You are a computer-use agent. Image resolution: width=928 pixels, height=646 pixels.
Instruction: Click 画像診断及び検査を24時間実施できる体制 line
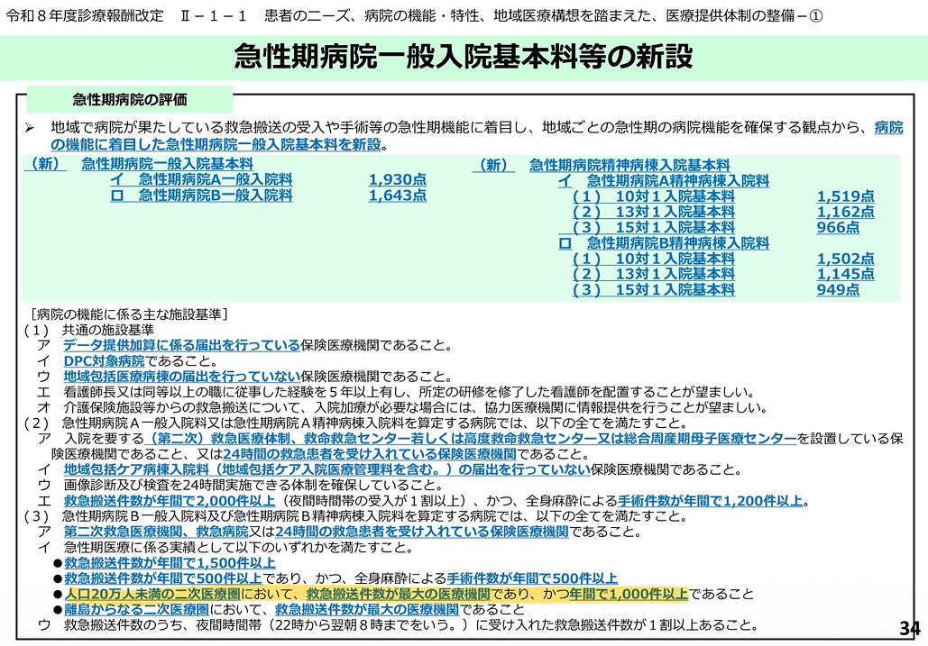point(240,486)
